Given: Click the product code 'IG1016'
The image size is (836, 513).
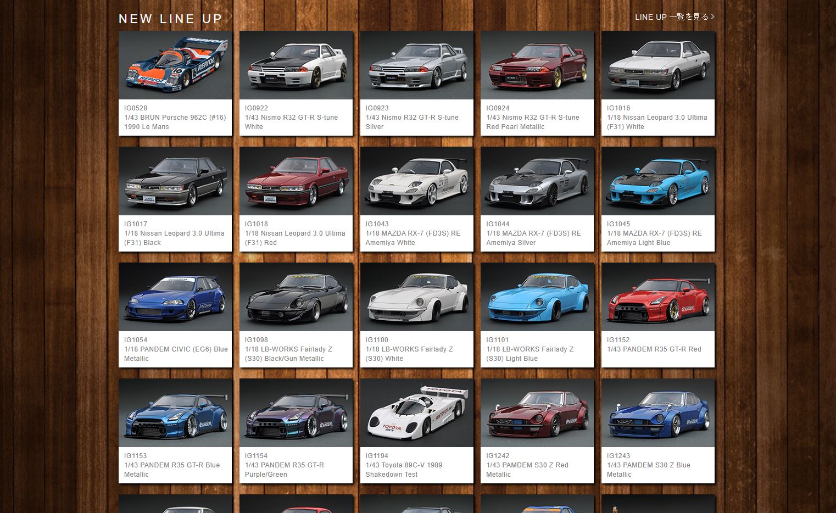Looking at the screenshot, I should point(618,108).
